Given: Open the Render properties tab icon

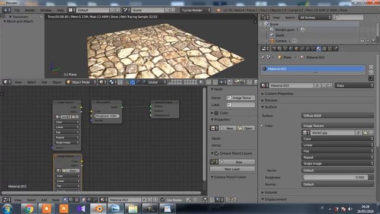Looking at the screenshot, I should click(x=274, y=49).
